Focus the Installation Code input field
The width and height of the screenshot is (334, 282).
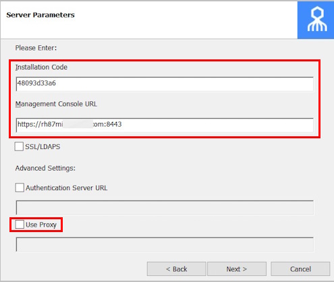coord(165,84)
